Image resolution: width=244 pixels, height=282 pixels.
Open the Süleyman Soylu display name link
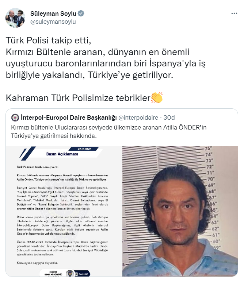click(53, 13)
